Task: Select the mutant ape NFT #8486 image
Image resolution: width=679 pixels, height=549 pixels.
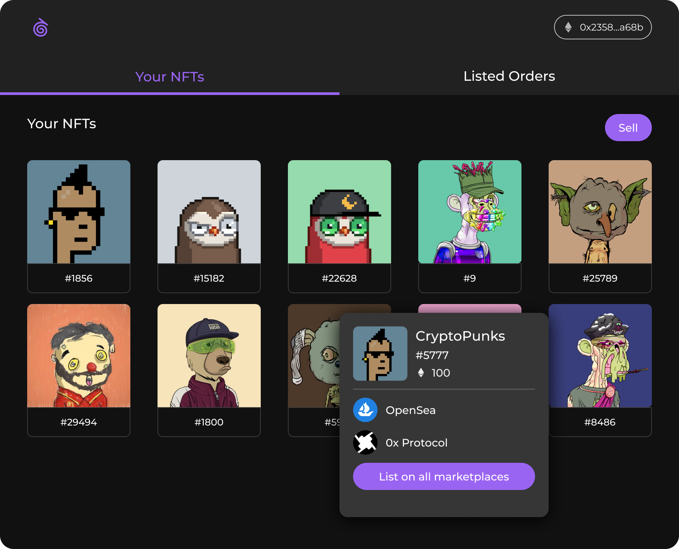Action: click(600, 356)
